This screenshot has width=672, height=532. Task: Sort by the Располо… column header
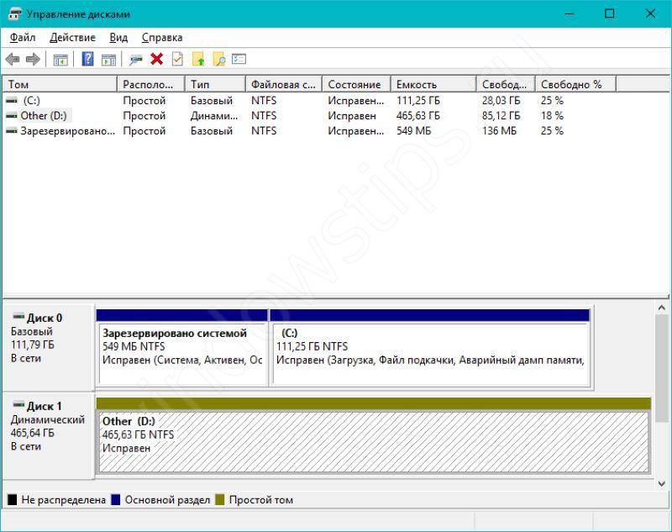(x=151, y=84)
